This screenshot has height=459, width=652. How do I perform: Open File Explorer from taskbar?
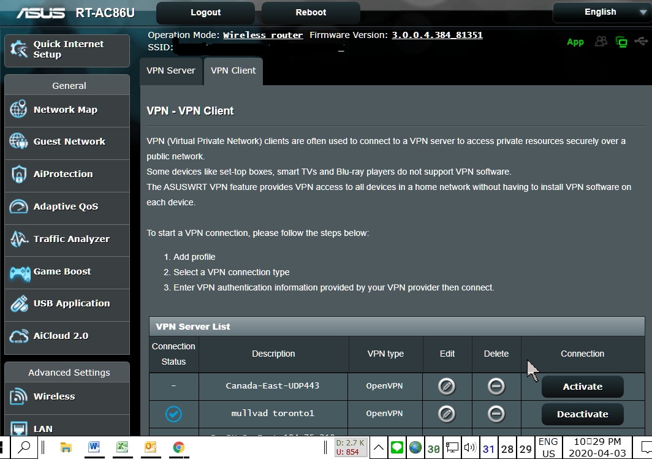pyautogui.click(x=66, y=448)
